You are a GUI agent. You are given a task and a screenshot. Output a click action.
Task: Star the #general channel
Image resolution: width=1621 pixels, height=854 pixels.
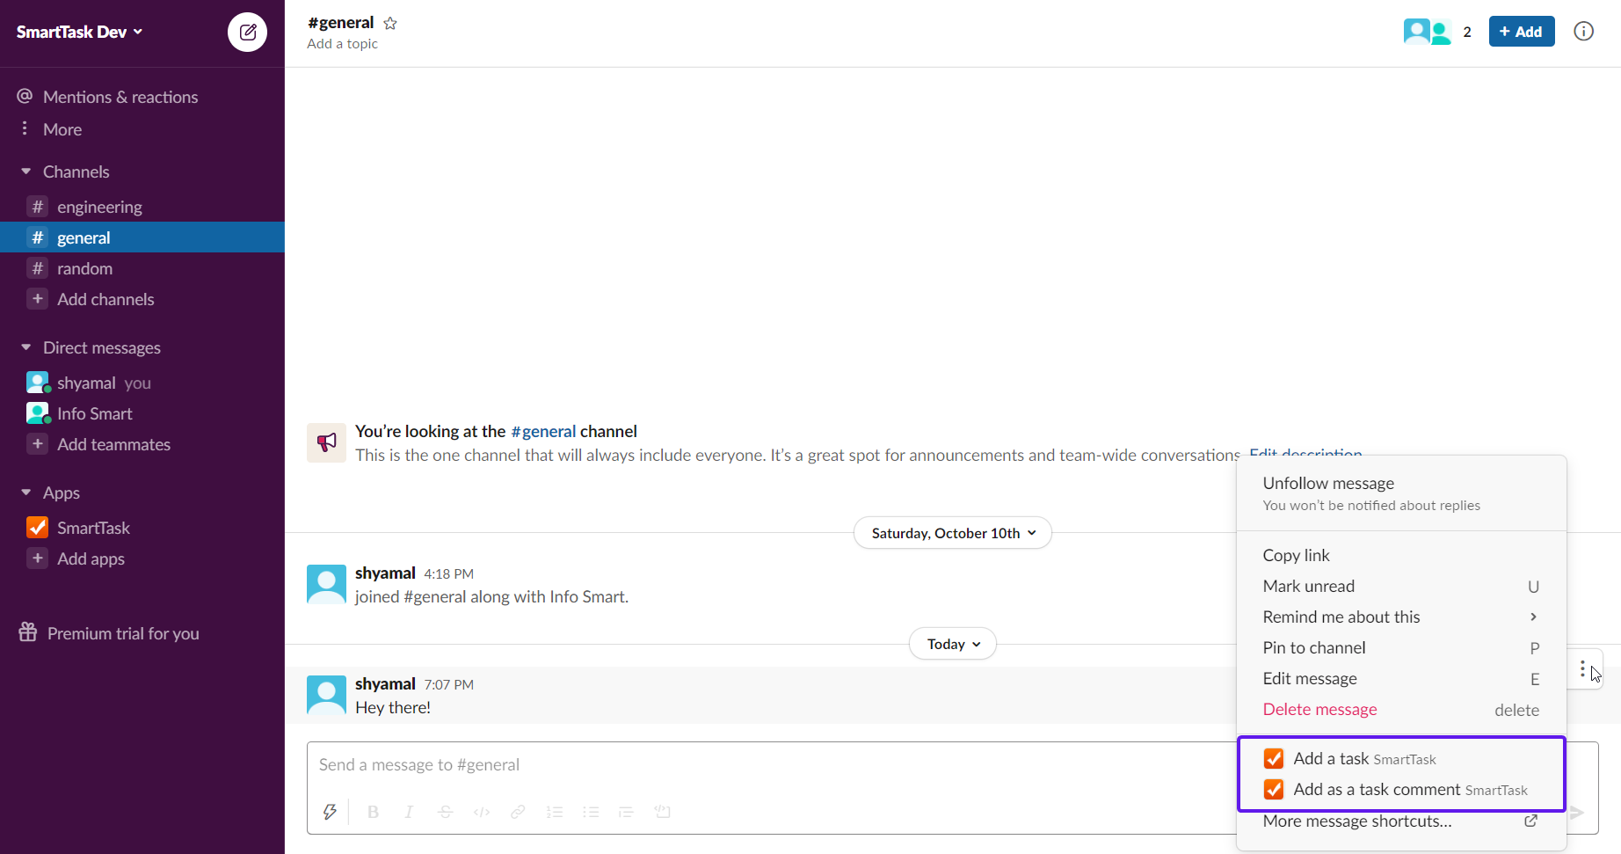tap(390, 24)
